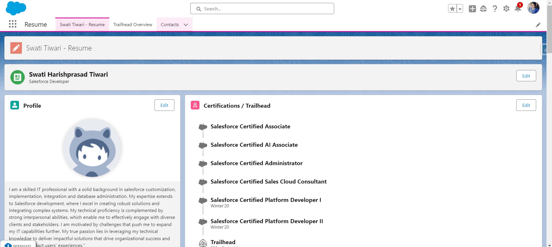
Task: Click the cloud icon beside Platform Developer I
Action: (203, 200)
